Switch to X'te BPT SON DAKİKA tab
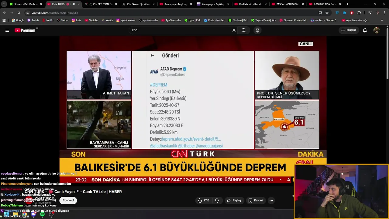The image size is (389, 219). click(x=100, y=4)
